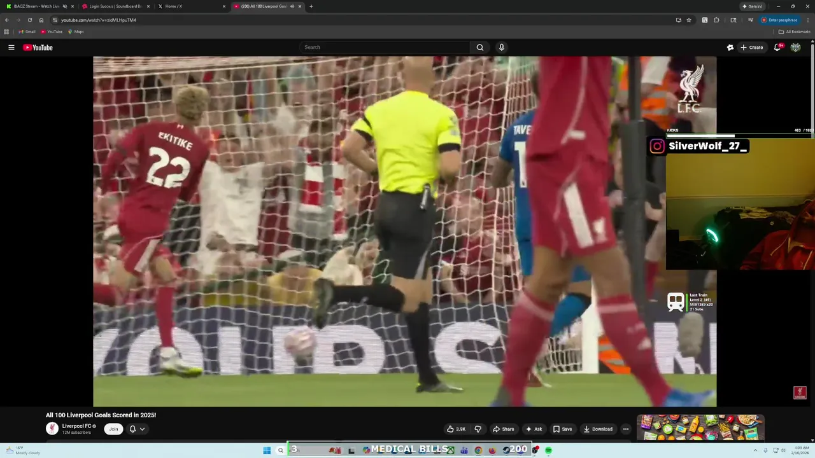Open the Windows Start menu
Image resolution: width=815 pixels, height=458 pixels.
[x=267, y=450]
